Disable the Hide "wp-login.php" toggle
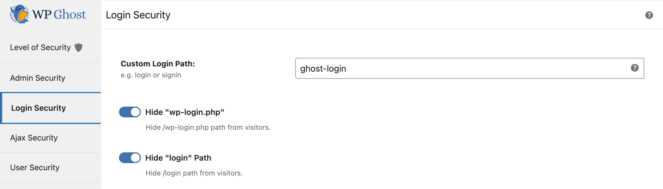Screen dimensions: 663x189 tap(130, 112)
